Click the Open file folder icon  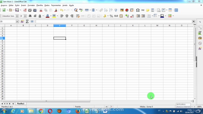click(x=10, y=10)
